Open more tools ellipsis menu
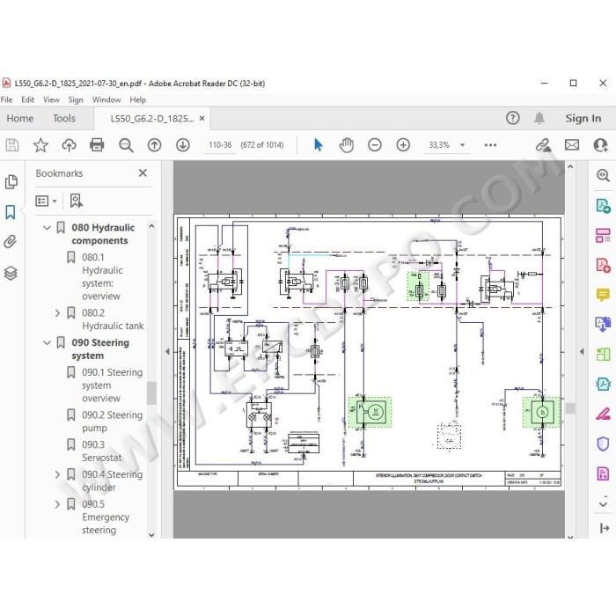 490,145
